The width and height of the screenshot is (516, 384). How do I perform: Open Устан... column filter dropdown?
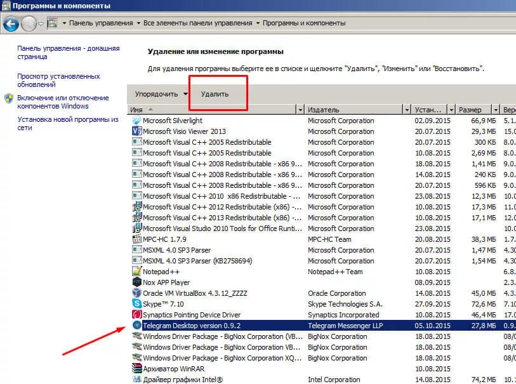coord(451,110)
